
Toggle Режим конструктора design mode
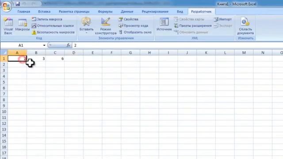106,26
